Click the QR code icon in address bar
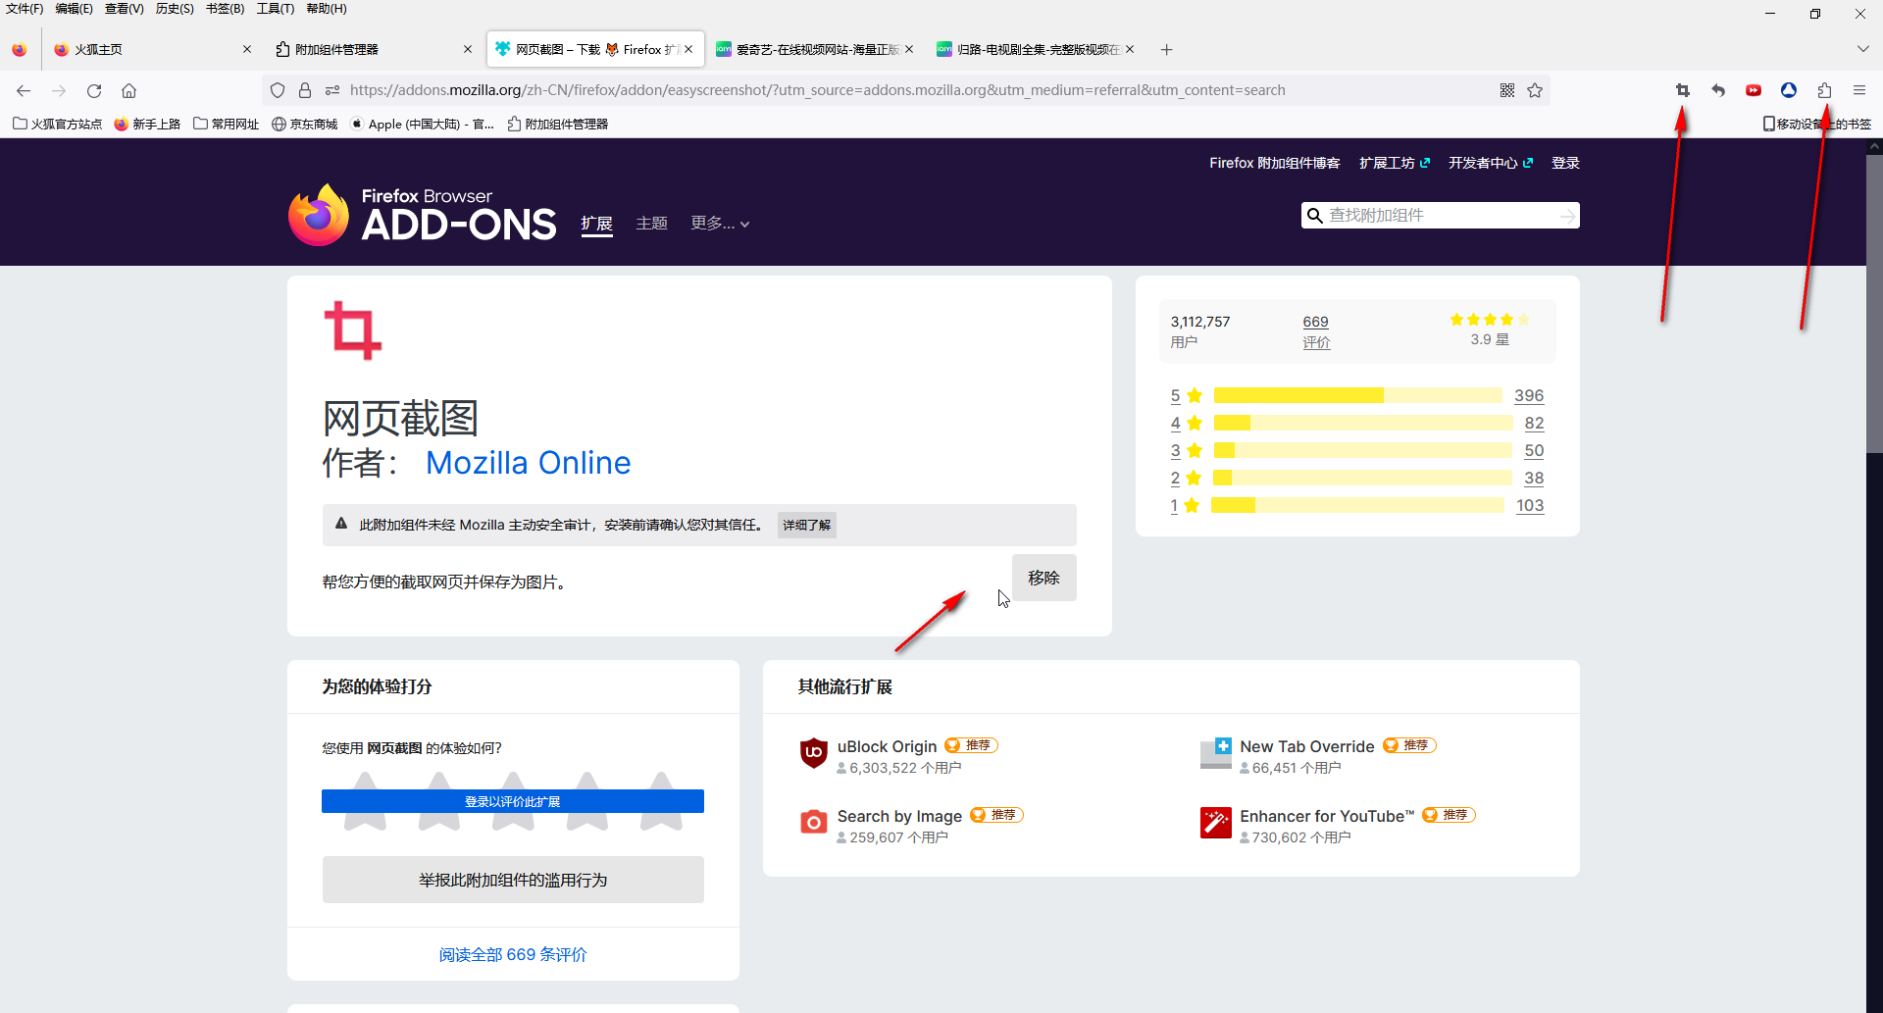The width and height of the screenshot is (1883, 1013). tap(1507, 90)
